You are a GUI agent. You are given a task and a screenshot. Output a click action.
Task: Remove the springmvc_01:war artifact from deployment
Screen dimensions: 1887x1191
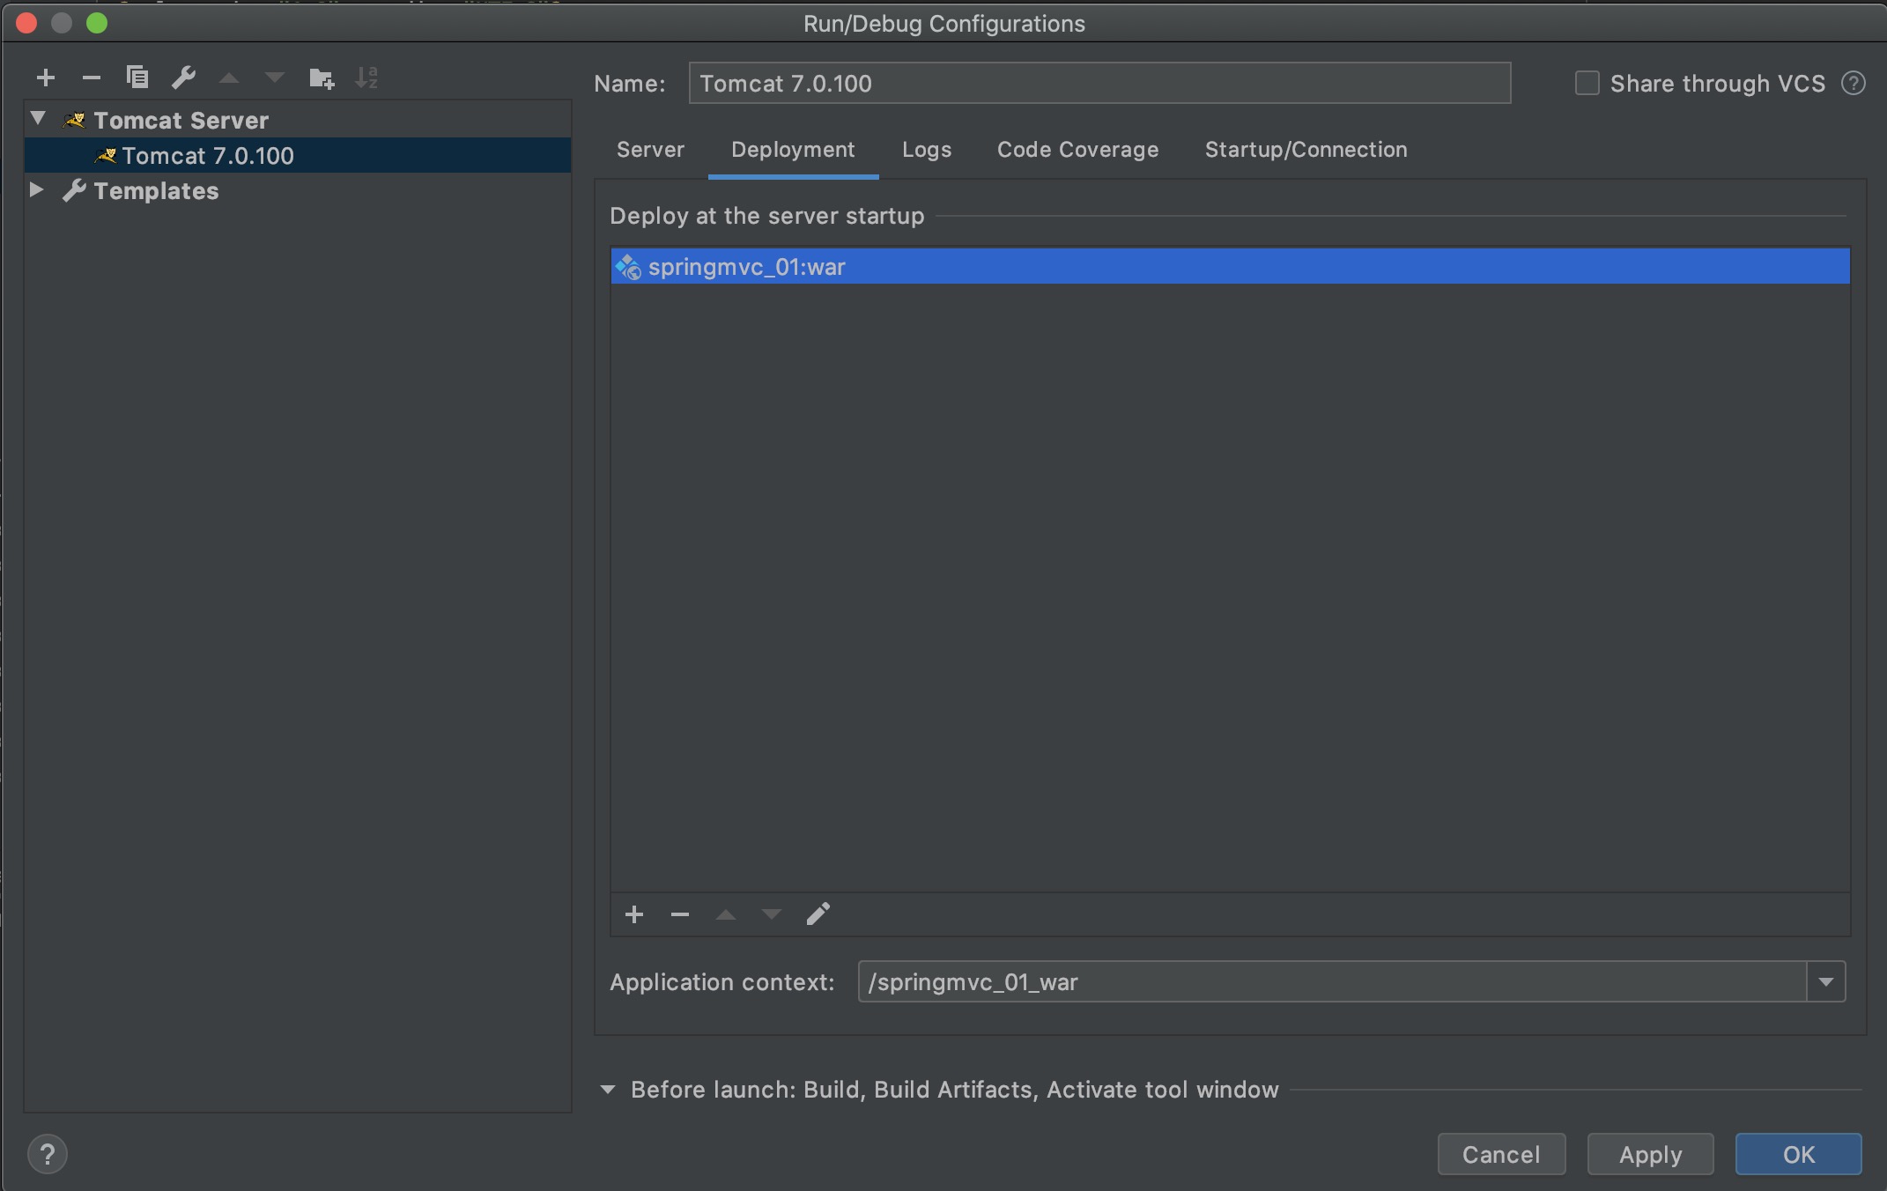point(680,914)
